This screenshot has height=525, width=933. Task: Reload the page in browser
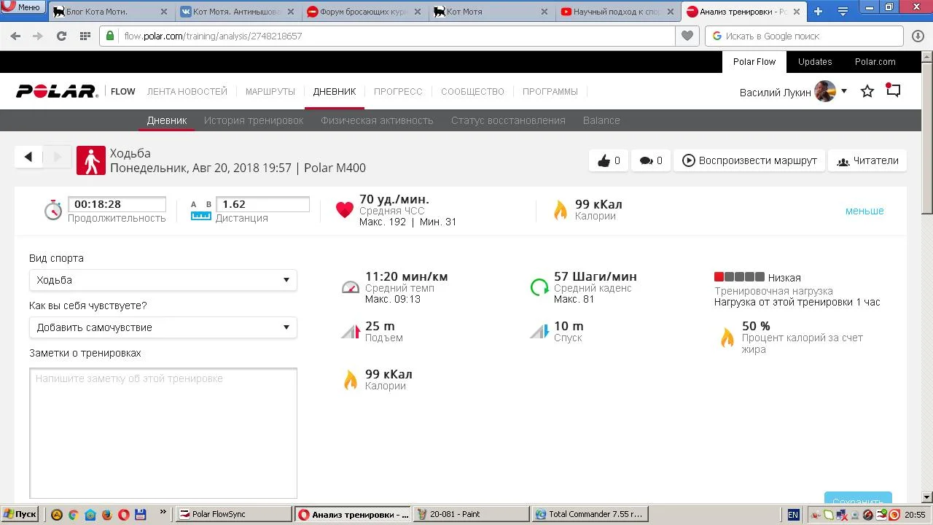click(x=61, y=36)
